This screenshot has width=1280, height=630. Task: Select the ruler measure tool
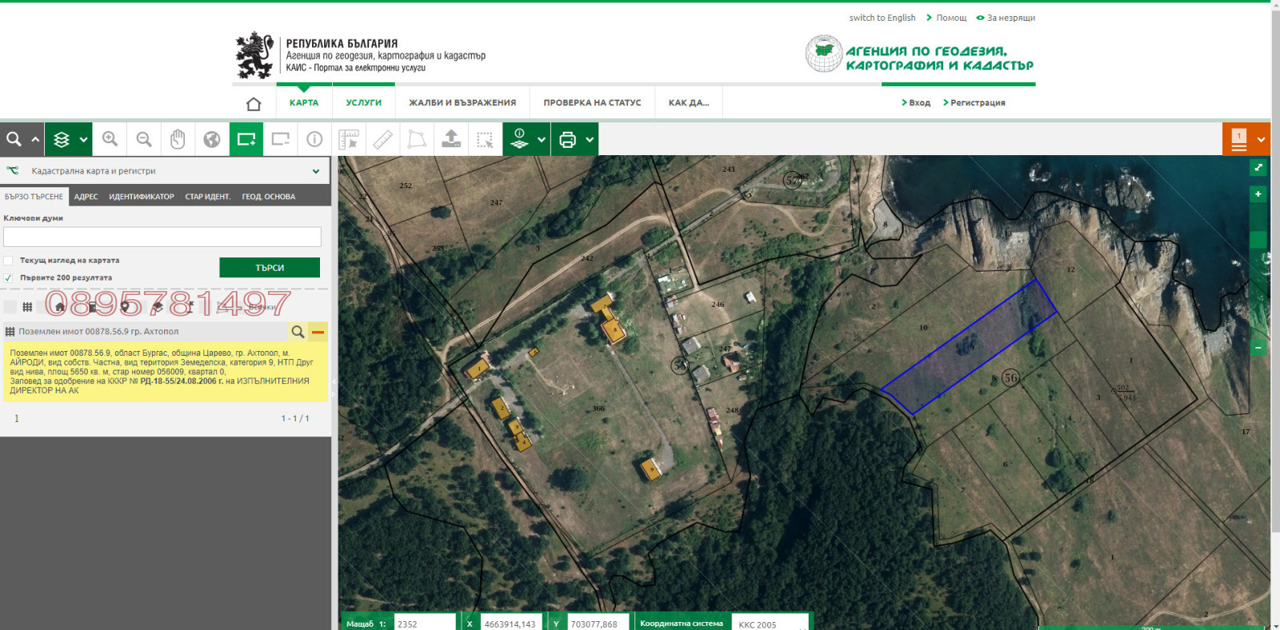(x=383, y=139)
